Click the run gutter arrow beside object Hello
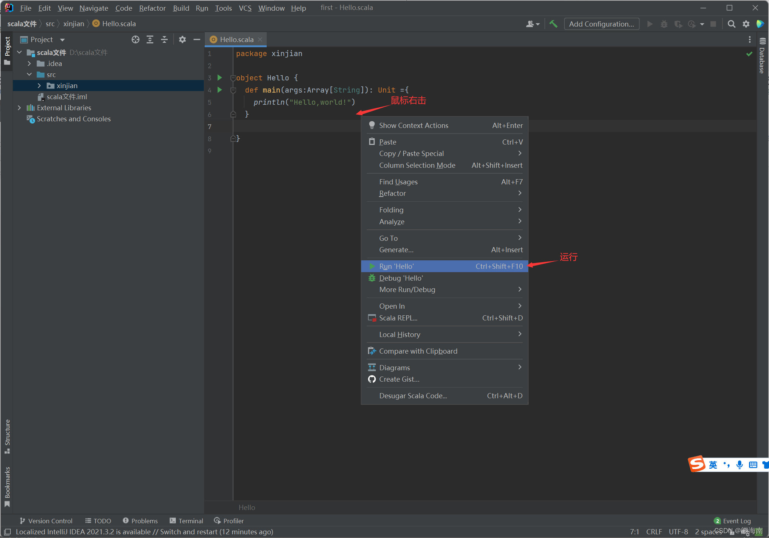The height and width of the screenshot is (538, 769). (x=220, y=77)
